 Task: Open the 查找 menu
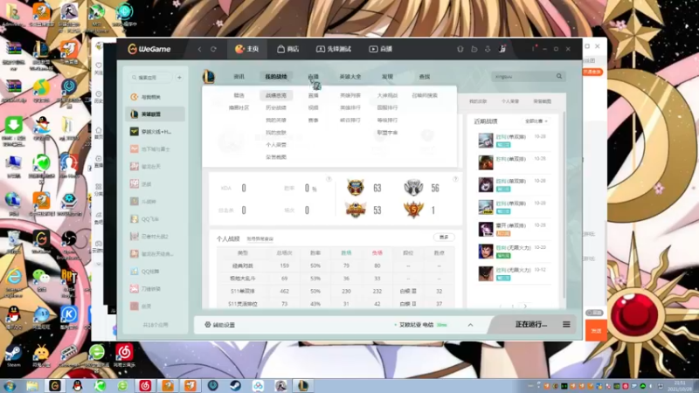coord(425,77)
